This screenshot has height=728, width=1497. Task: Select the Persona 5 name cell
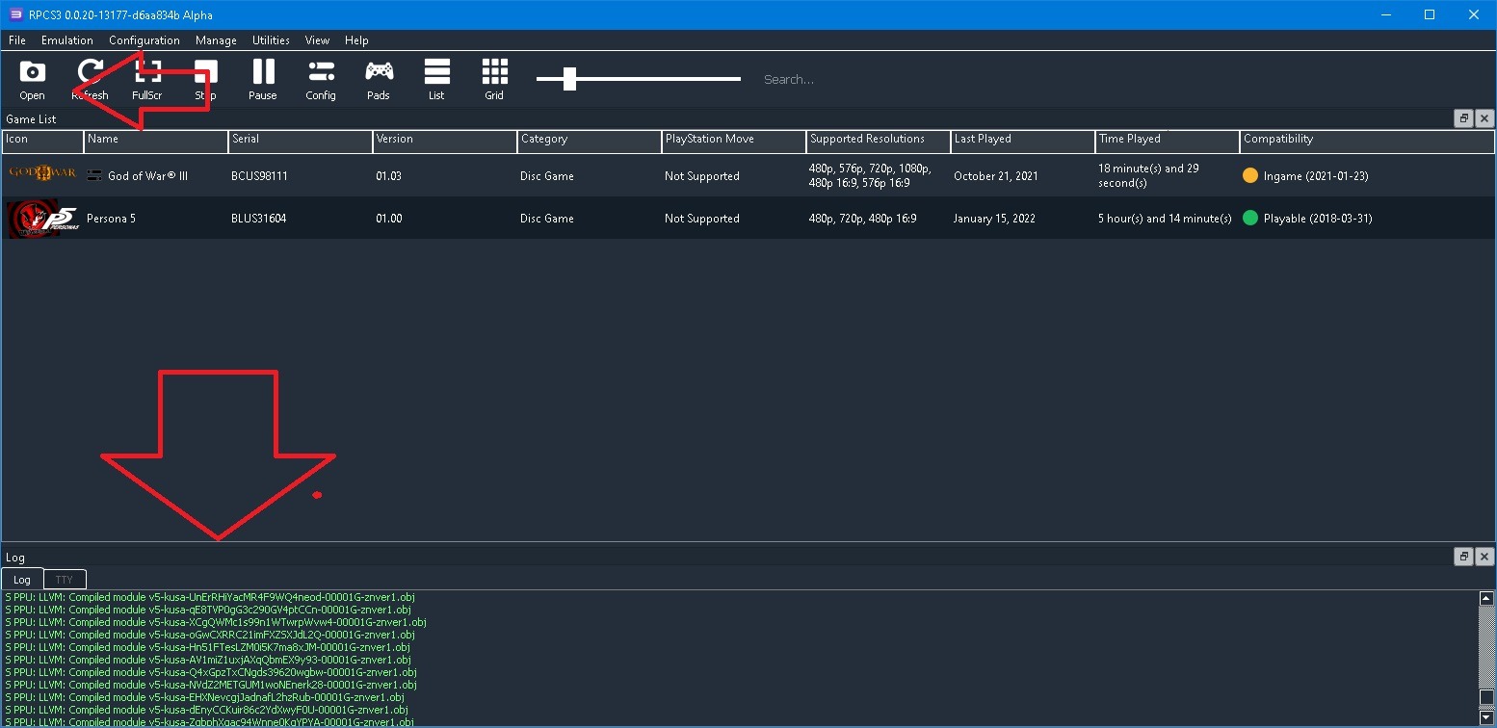[156, 219]
